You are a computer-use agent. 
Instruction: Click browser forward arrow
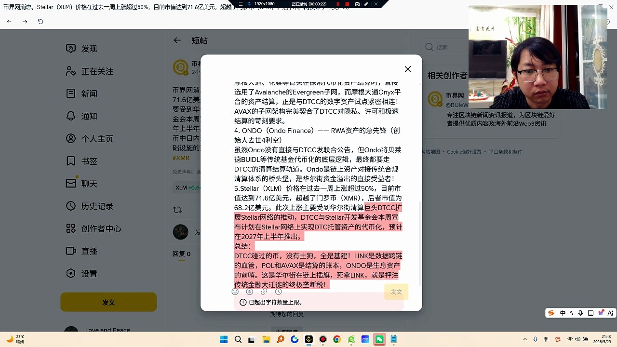[25, 22]
